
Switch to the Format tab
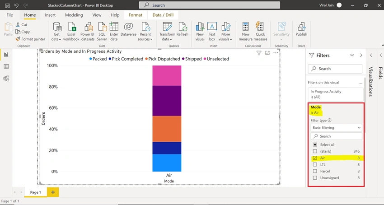coord(136,15)
